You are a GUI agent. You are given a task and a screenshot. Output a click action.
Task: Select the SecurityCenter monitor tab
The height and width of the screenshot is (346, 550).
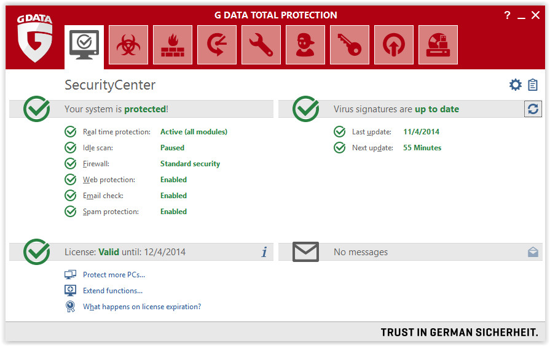point(84,47)
